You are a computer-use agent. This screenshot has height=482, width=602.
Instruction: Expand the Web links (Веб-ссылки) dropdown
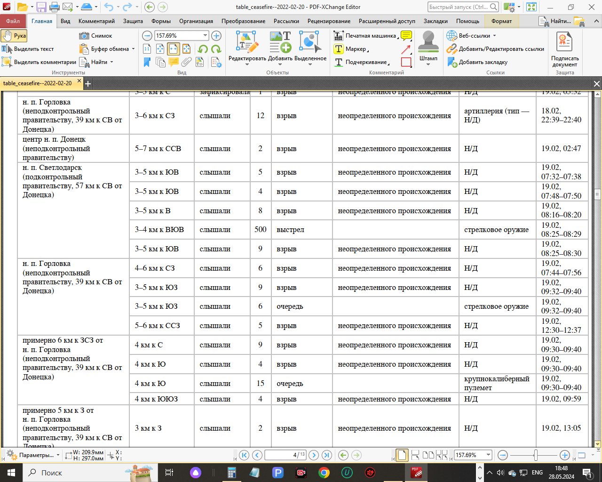pos(494,36)
